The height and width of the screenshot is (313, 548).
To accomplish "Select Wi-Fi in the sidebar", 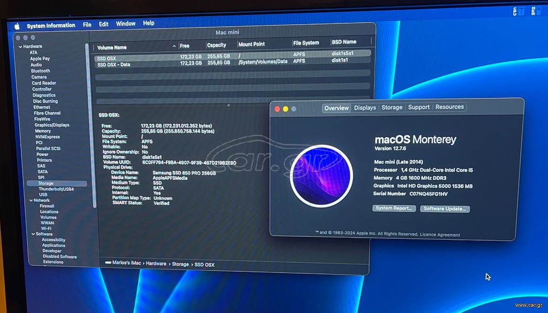I will pos(46,228).
